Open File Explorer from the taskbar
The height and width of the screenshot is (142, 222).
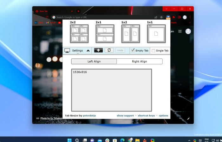click(x=137, y=140)
